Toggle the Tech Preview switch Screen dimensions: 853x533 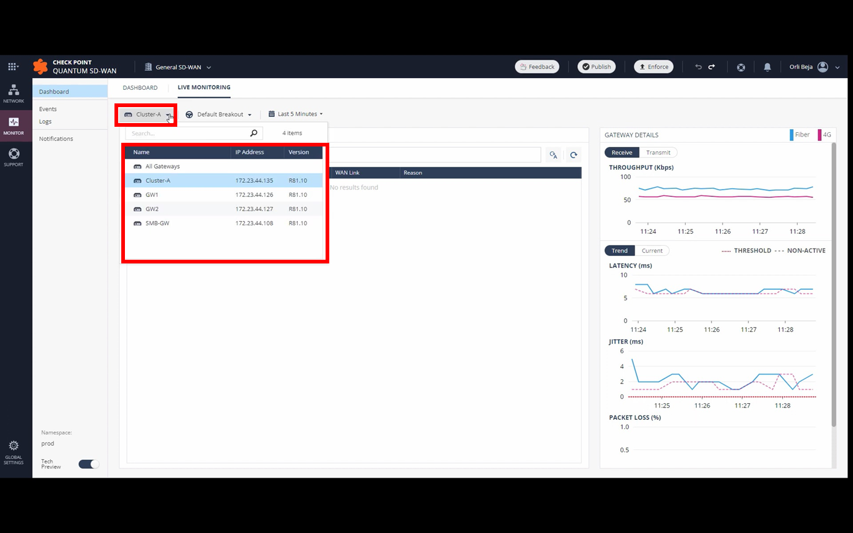coord(89,464)
